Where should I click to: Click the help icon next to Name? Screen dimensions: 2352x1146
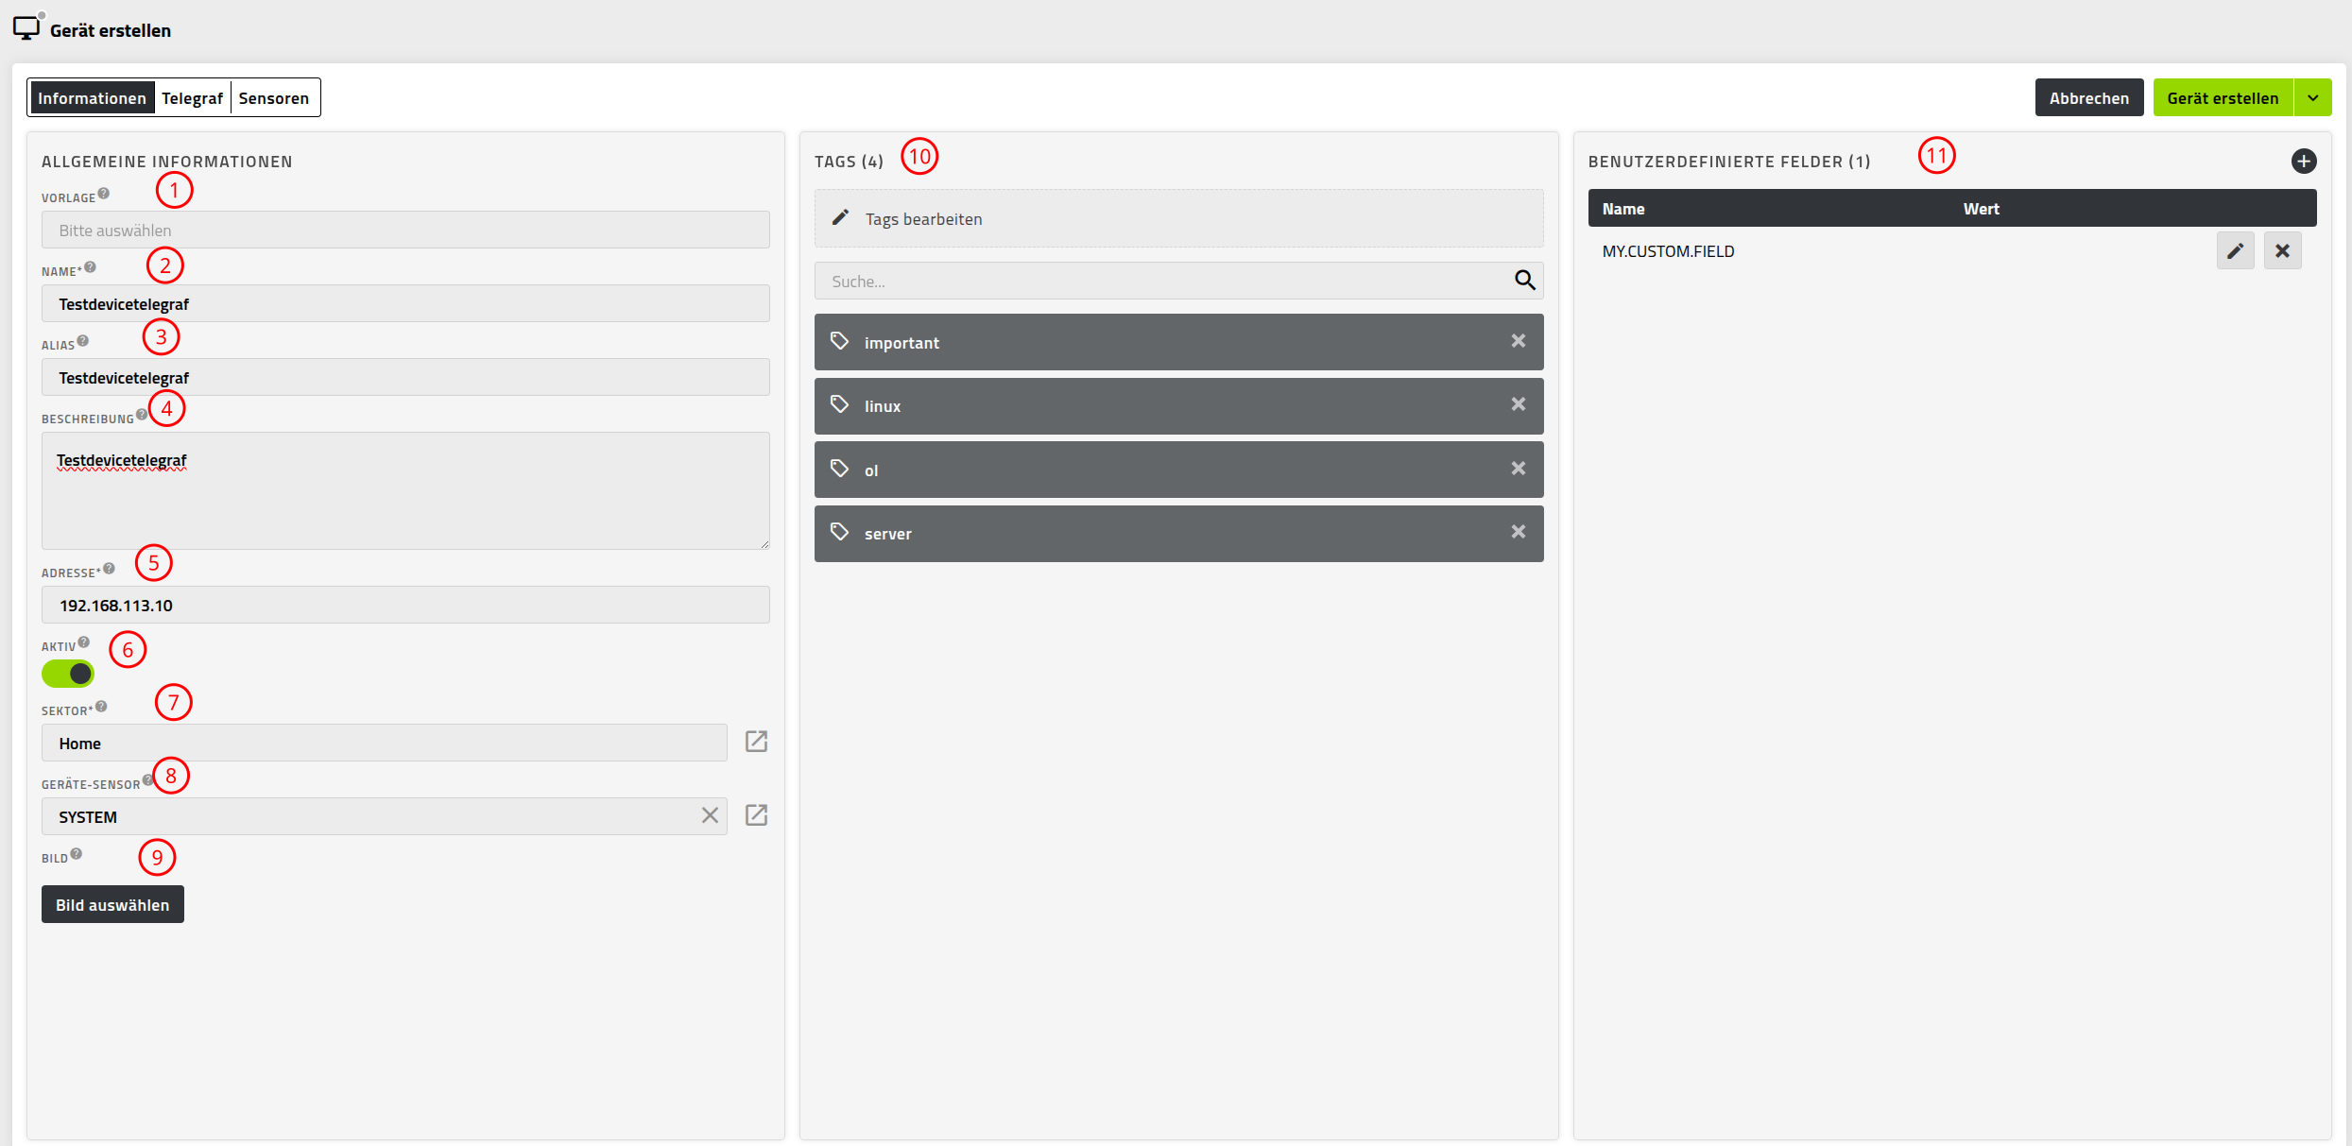[x=91, y=267]
